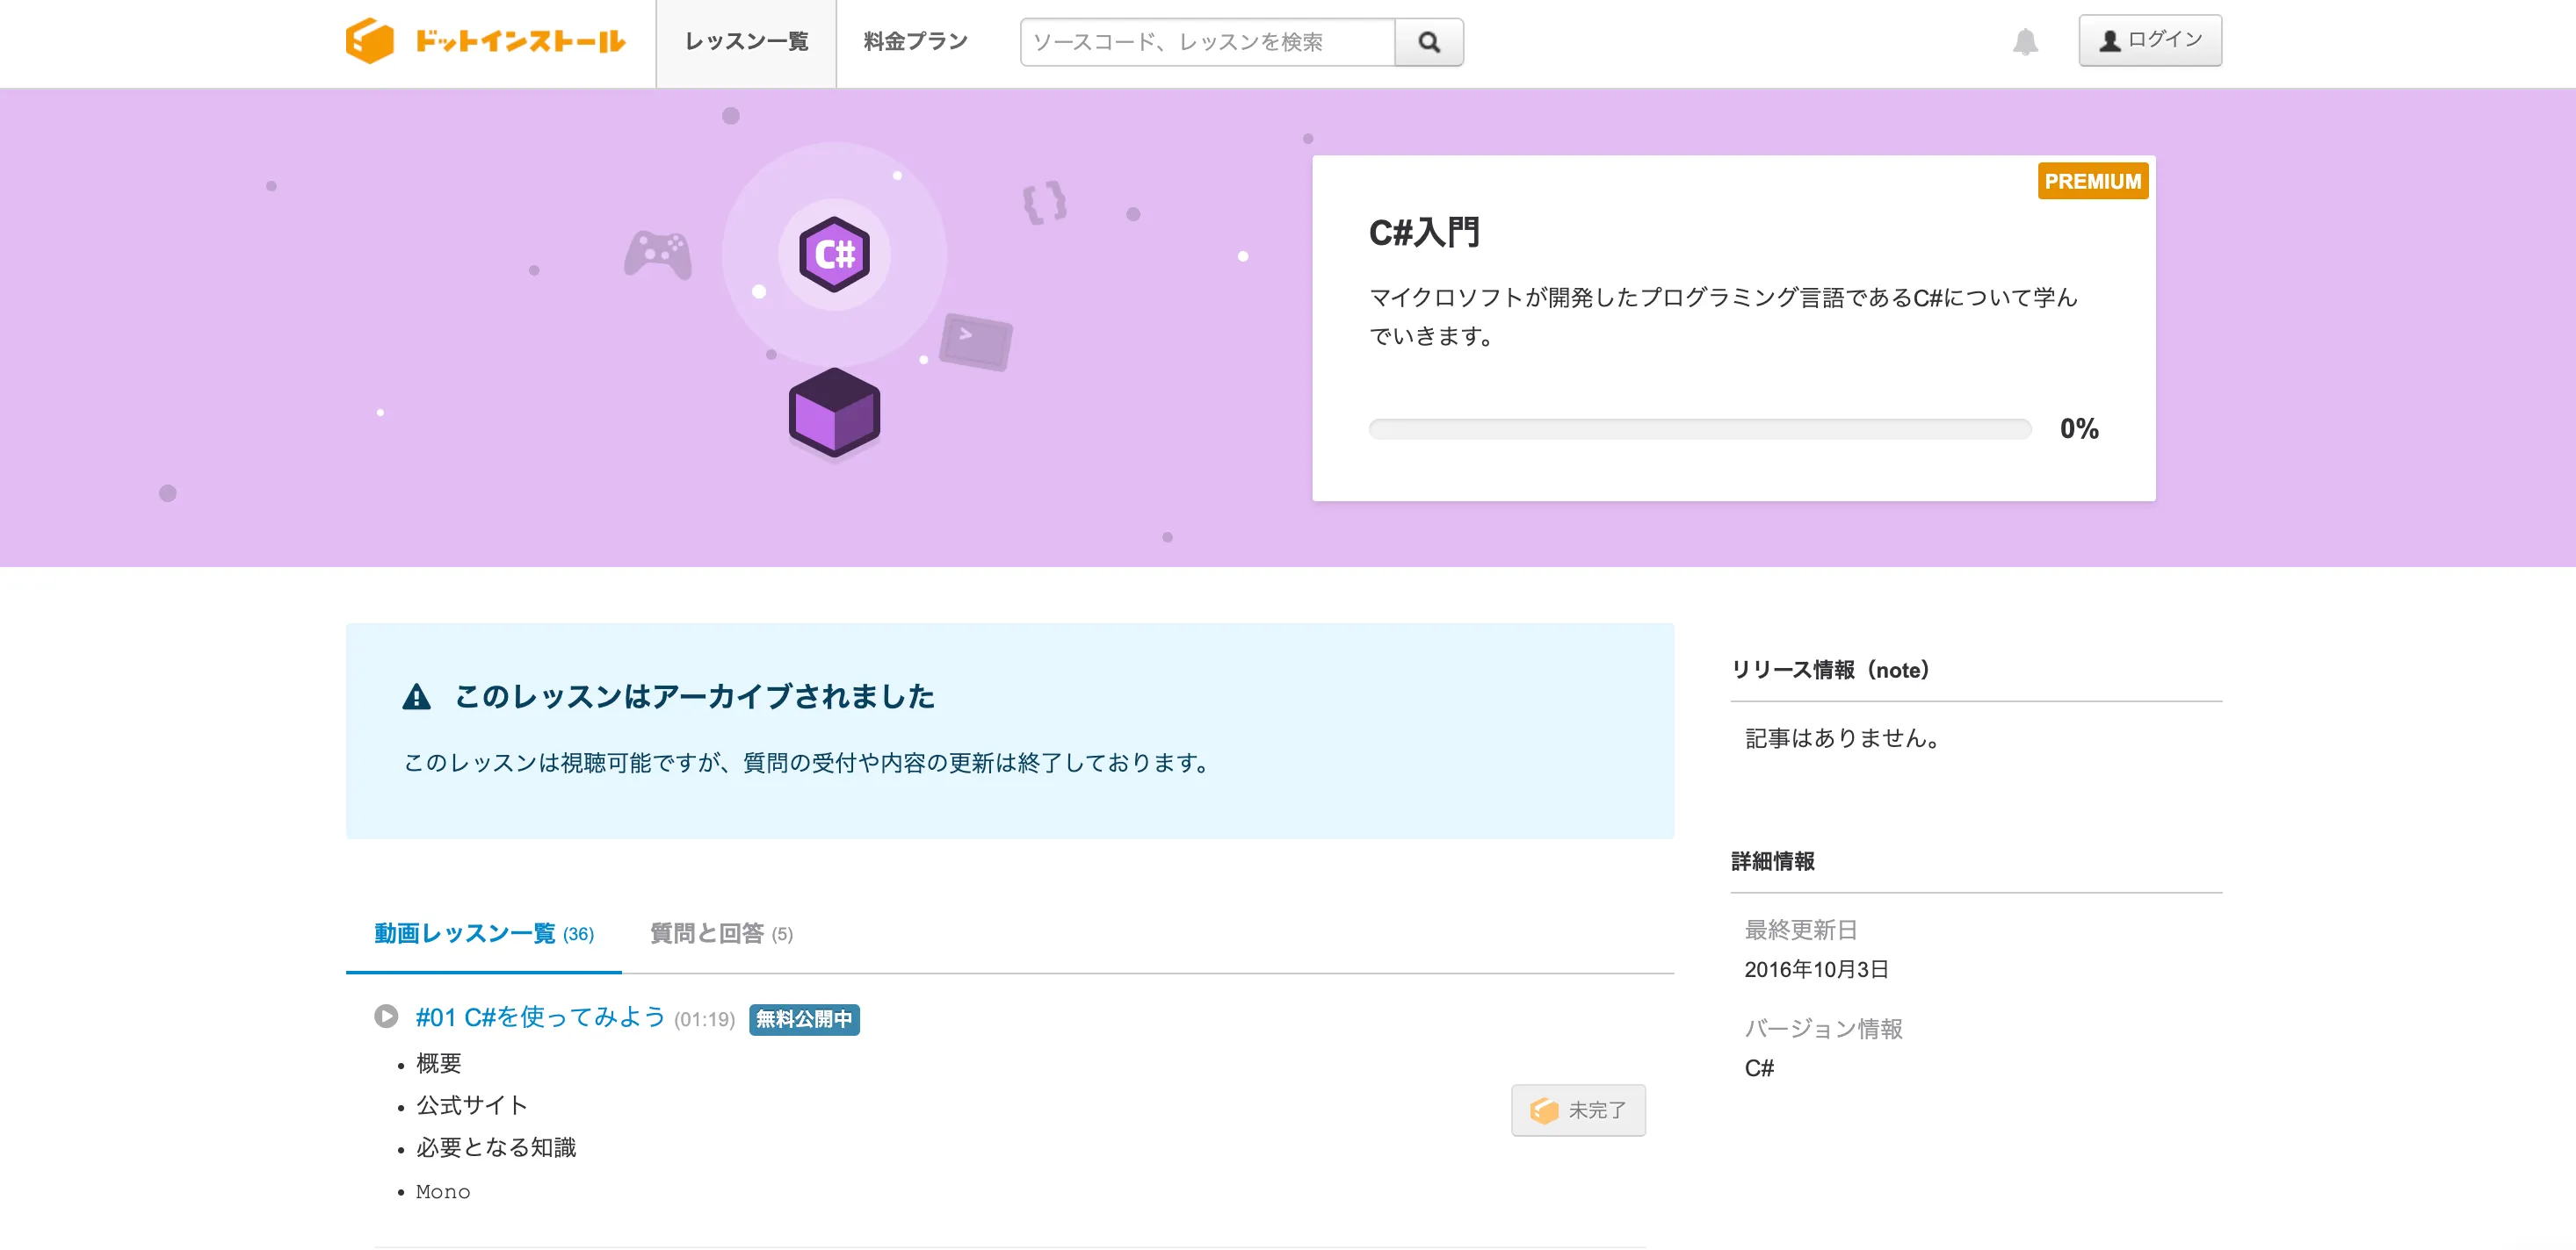Click the 必要となる知識 bullet item
This screenshot has width=2576, height=1250.
point(496,1147)
